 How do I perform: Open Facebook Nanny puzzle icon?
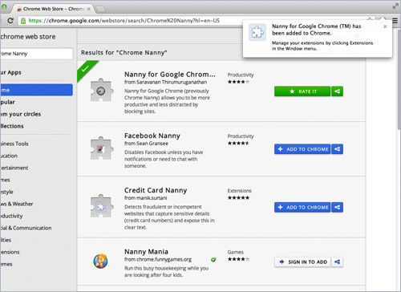101,148
